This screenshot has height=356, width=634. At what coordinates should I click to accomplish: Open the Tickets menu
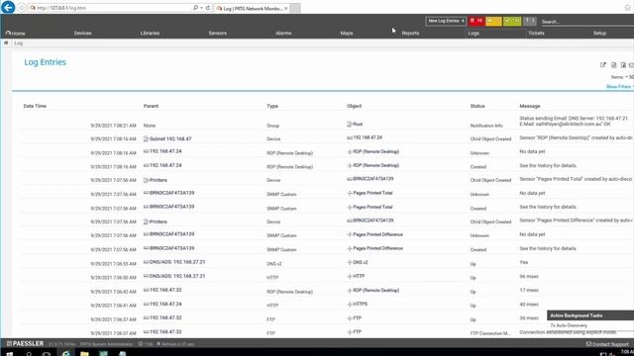536,33
